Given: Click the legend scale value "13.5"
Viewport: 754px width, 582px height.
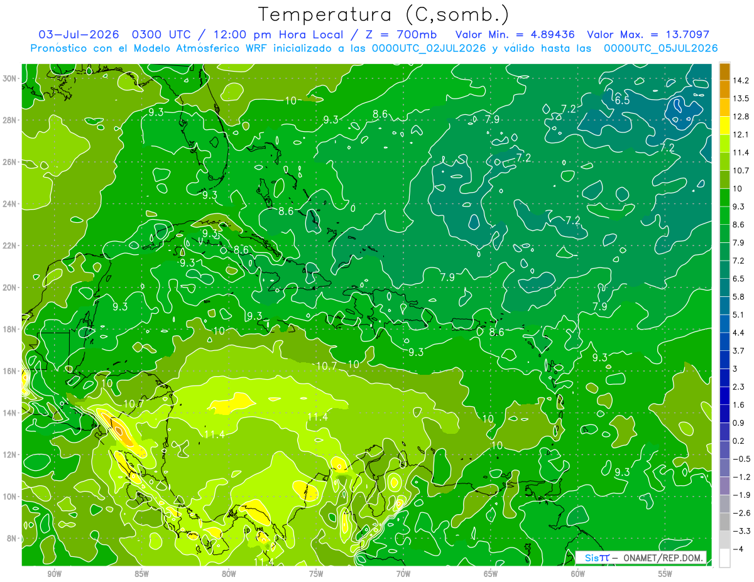Looking at the screenshot, I should 741,99.
